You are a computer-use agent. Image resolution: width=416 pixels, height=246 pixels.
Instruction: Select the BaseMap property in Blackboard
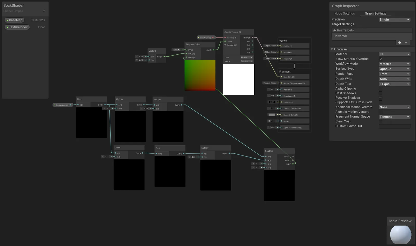pos(15,20)
